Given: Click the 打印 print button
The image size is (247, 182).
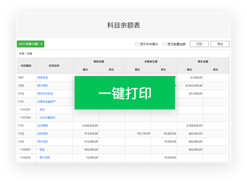Looking at the screenshot, I should (199, 44).
